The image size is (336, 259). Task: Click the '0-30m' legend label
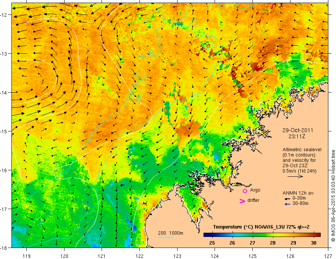coord(299,198)
